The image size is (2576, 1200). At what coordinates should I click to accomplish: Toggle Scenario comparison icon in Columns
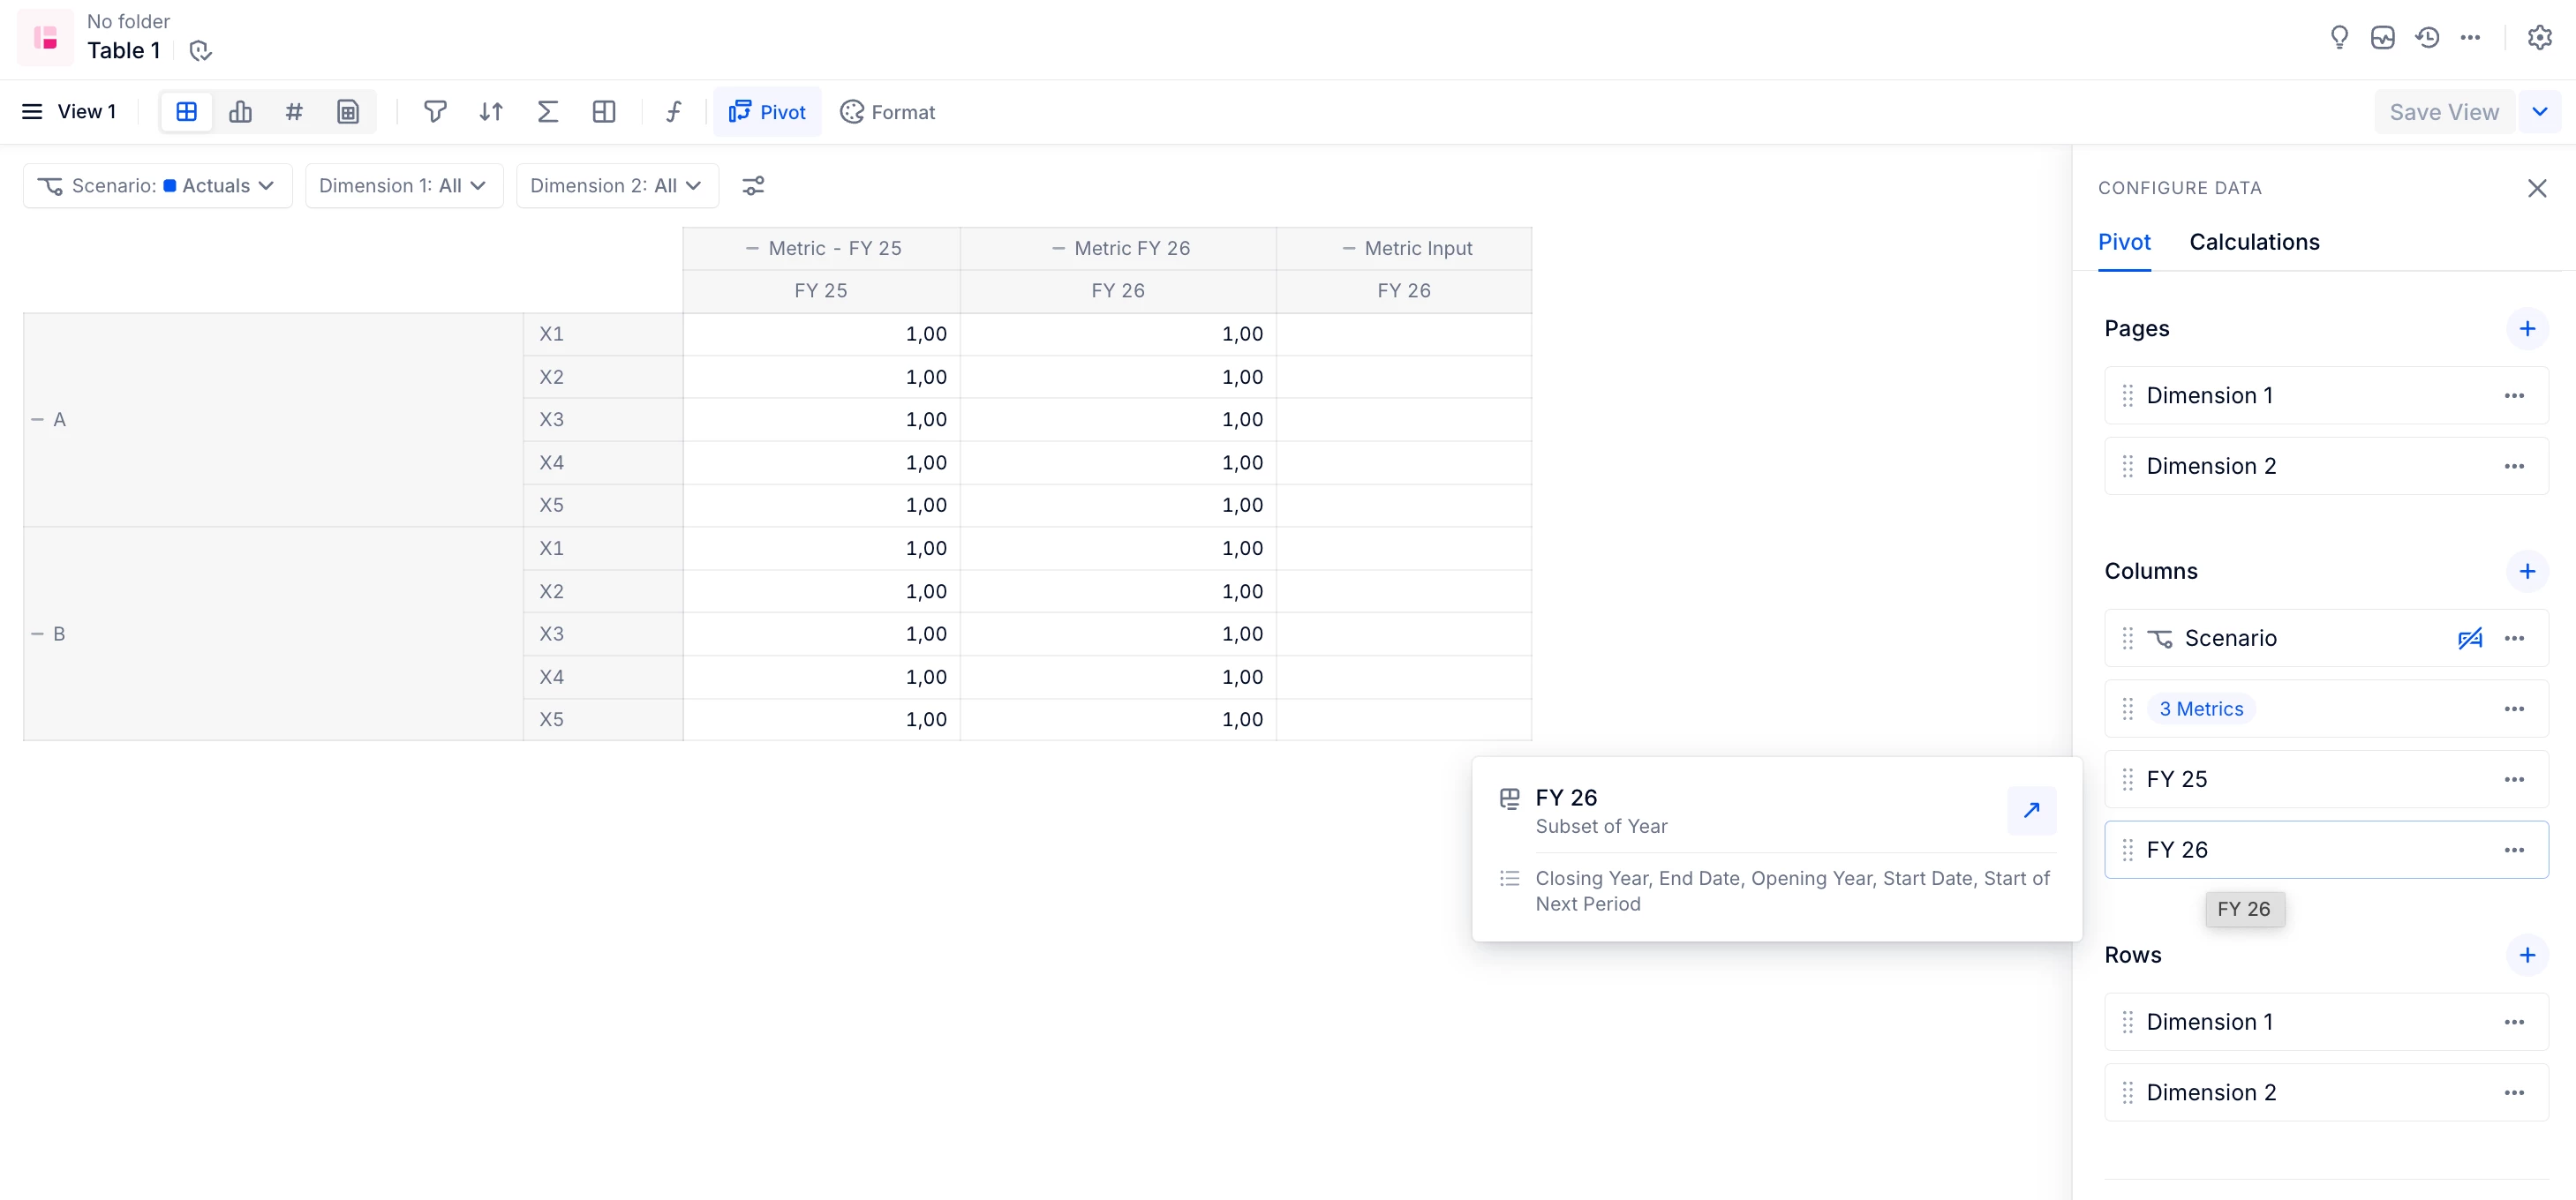click(x=2469, y=639)
